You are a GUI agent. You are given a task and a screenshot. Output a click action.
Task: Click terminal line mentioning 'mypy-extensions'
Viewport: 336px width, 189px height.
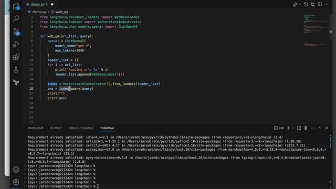tap(176, 160)
